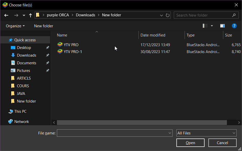The image size is (242, 151).
Task: Select Downloads breadcrumb in address bar
Action: 86,15
